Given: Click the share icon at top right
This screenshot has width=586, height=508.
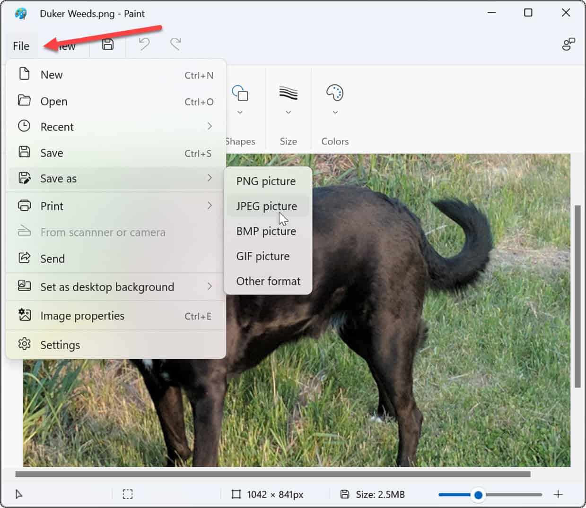Looking at the screenshot, I should point(568,44).
